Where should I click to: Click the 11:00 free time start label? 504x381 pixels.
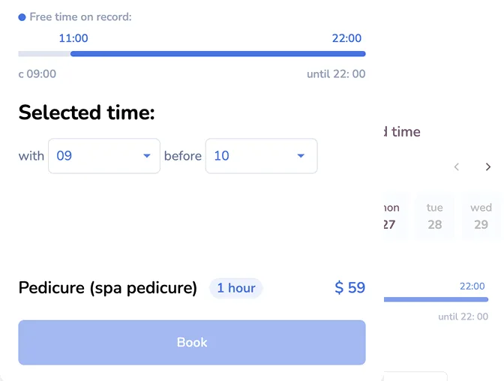coord(73,38)
